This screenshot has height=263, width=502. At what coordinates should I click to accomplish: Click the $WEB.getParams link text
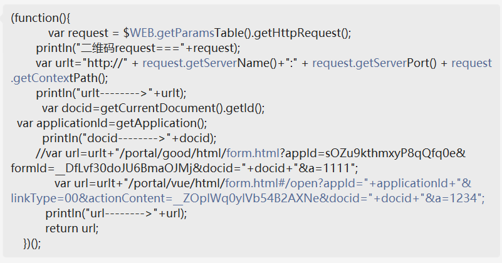(x=172, y=33)
